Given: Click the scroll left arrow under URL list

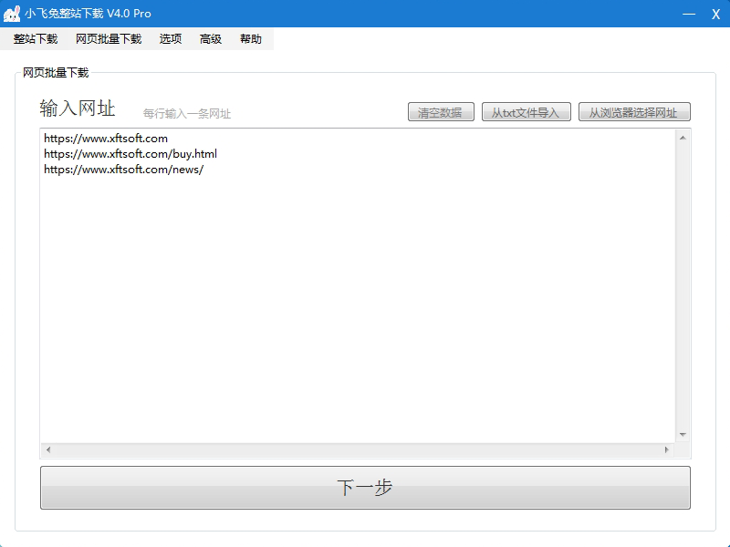Looking at the screenshot, I should [x=48, y=450].
